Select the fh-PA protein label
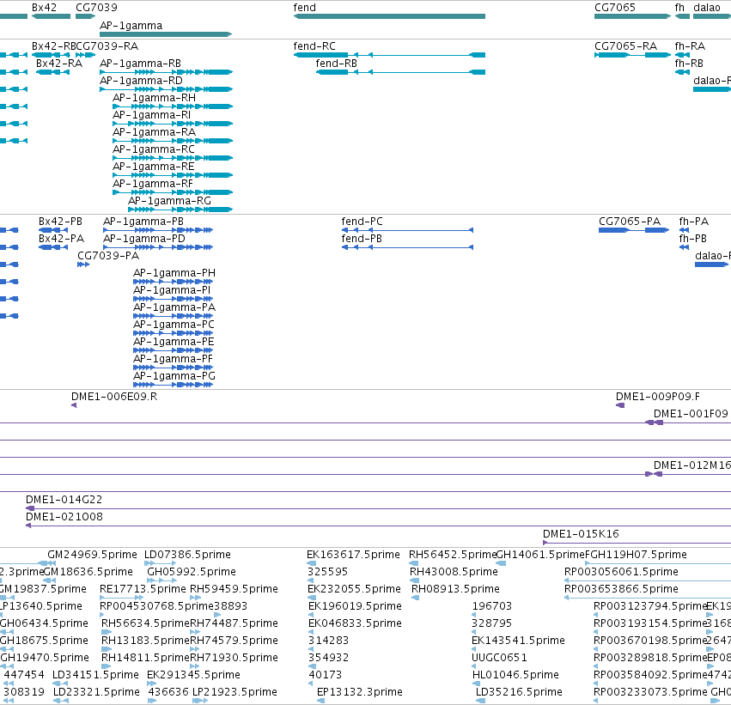Screen dimensions: 731x705 (694, 222)
